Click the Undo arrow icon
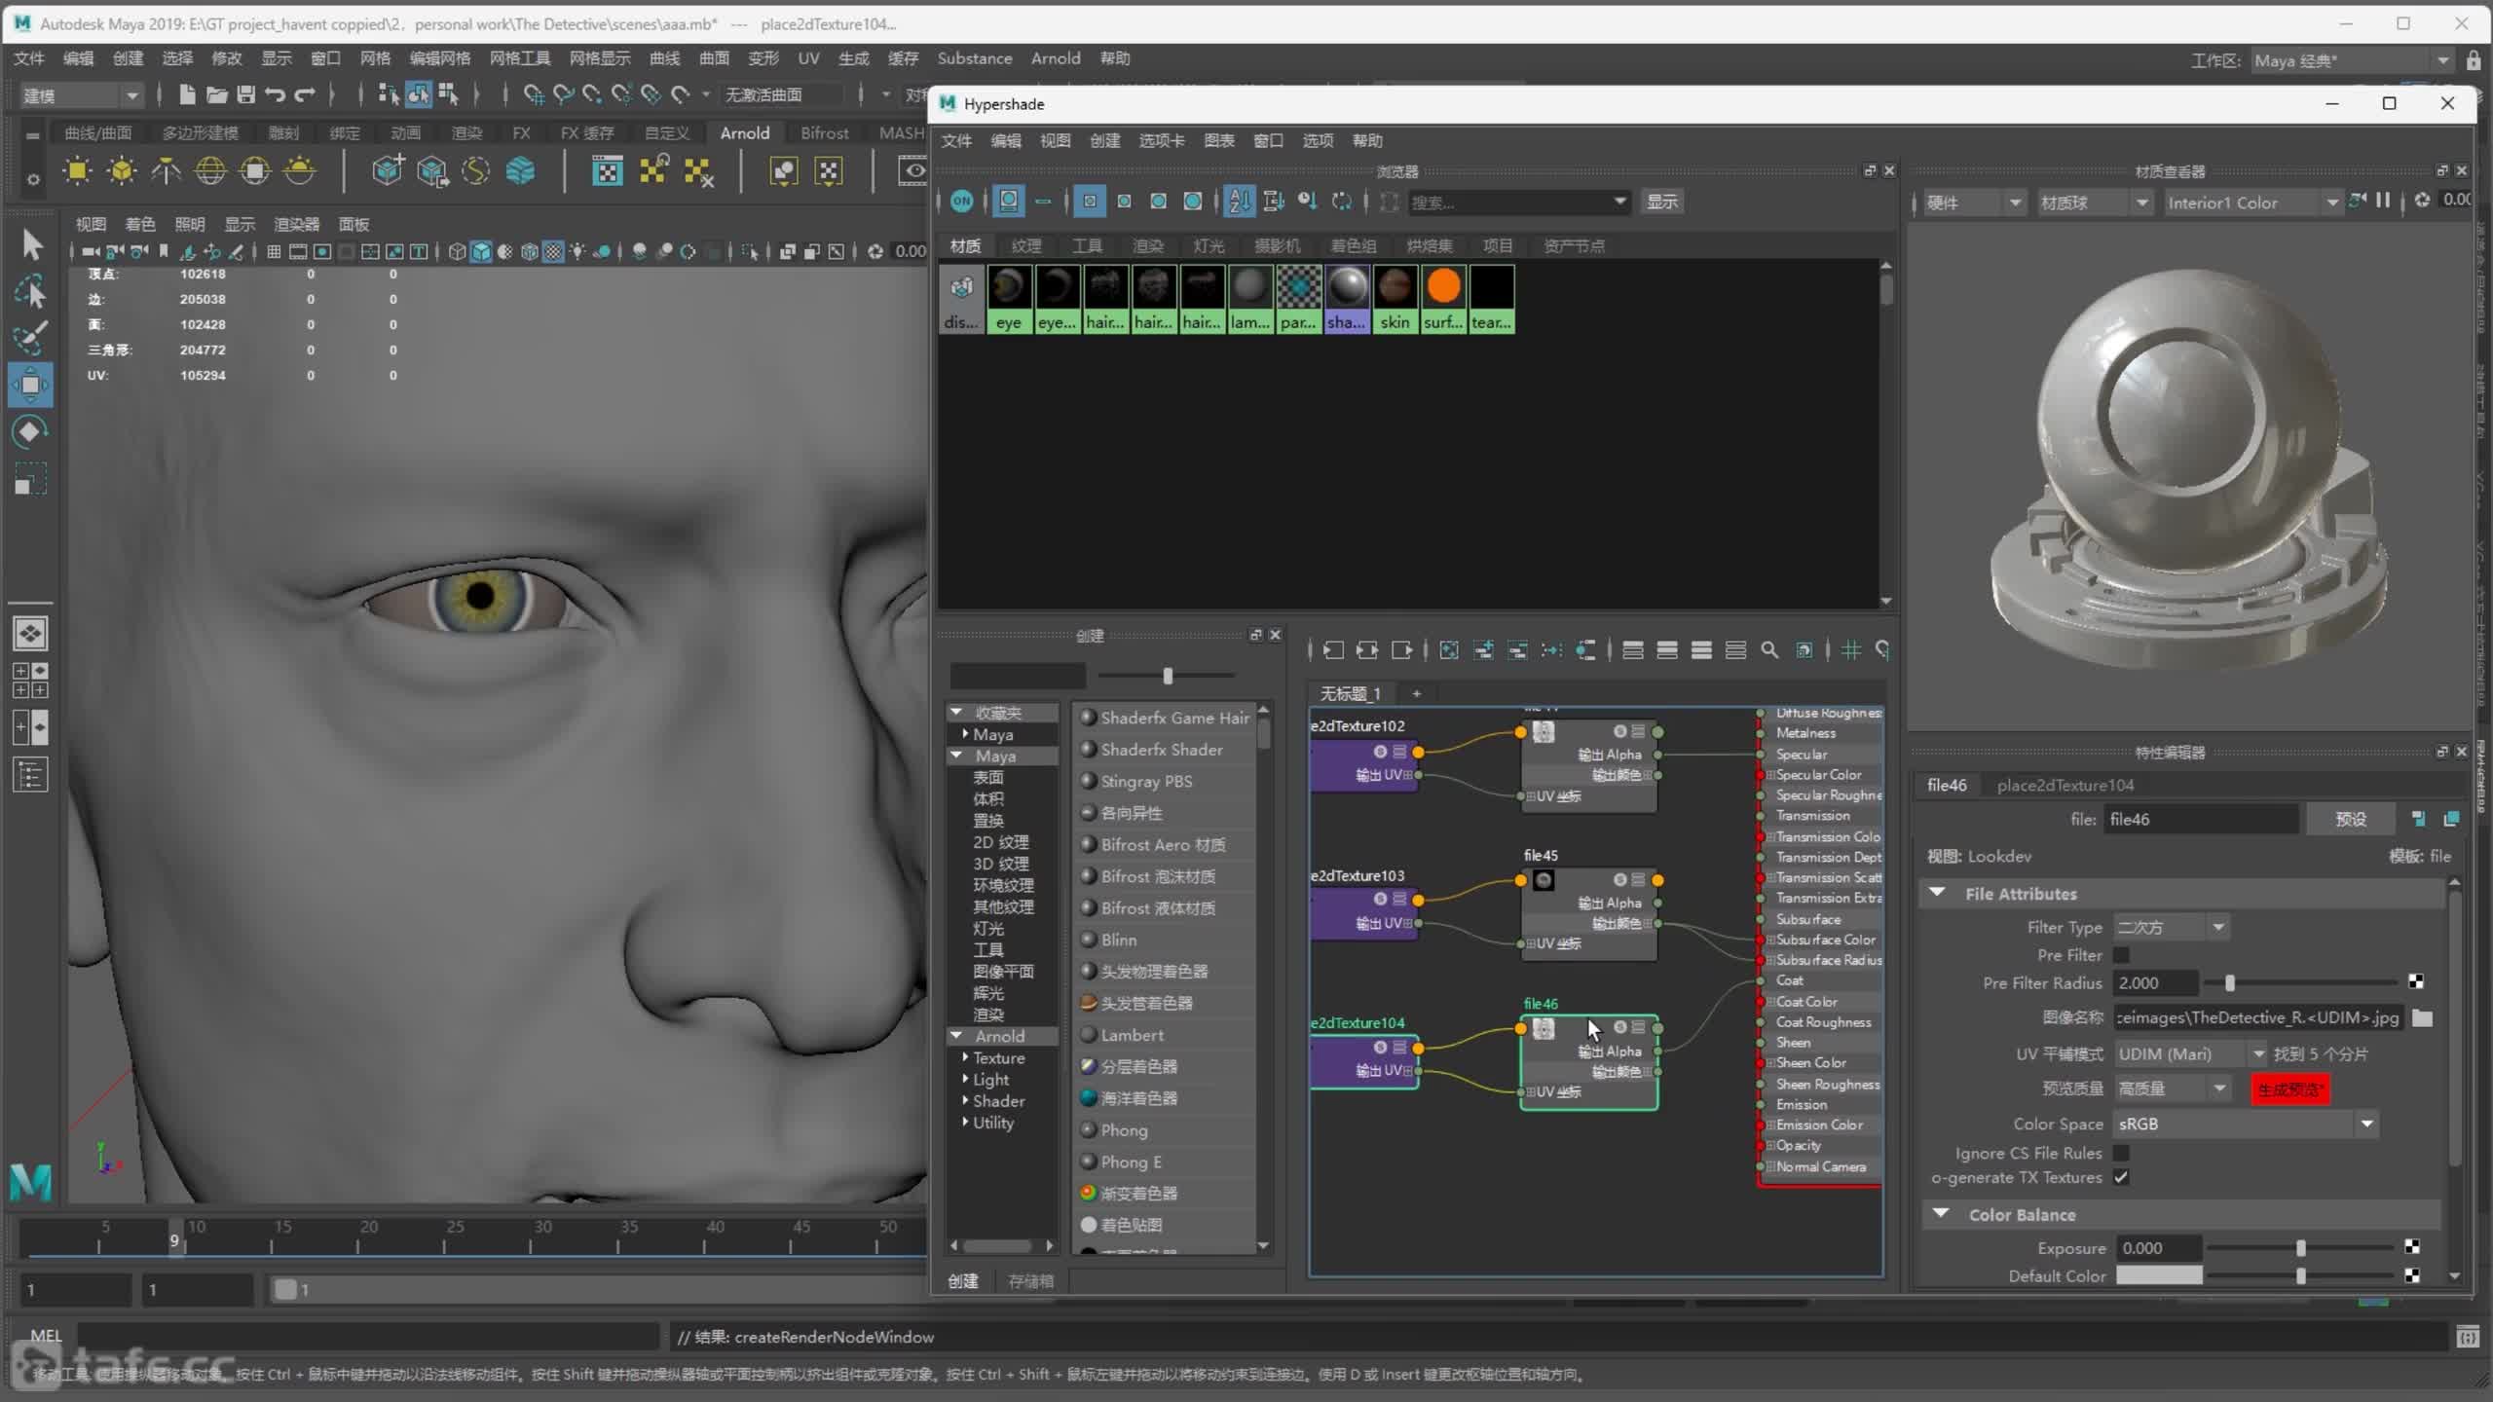This screenshot has height=1402, width=2493. coord(275,94)
